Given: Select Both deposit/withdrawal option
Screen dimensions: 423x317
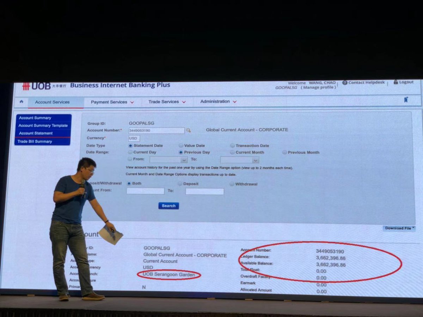Looking at the screenshot, I should click(129, 184).
